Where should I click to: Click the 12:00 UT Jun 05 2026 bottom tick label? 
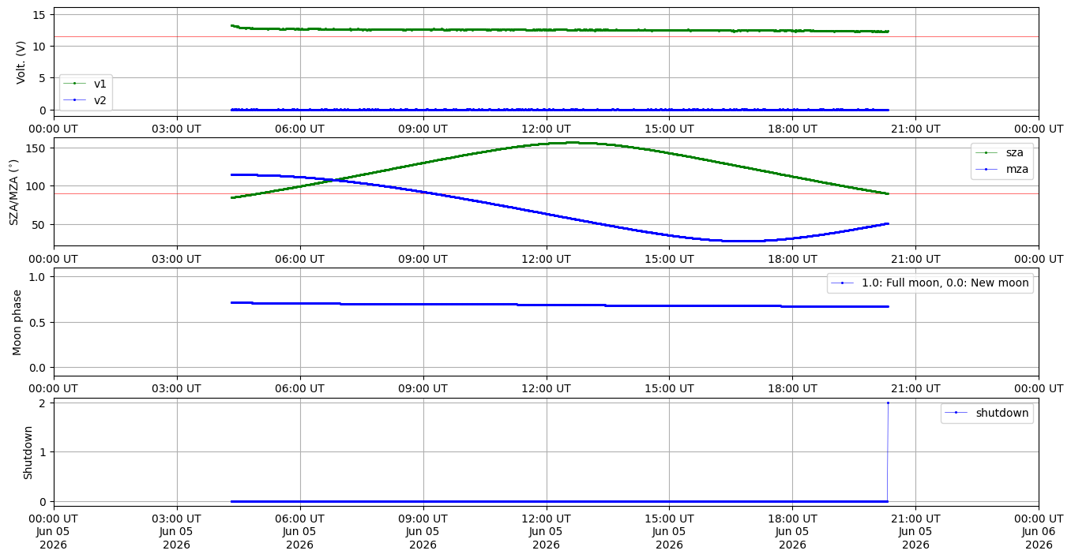pos(546,534)
